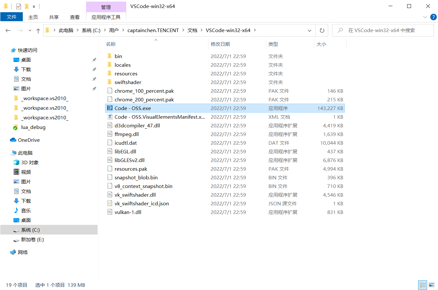The image size is (438, 290).
Task: Select the resources folder name
Action: 126,73
